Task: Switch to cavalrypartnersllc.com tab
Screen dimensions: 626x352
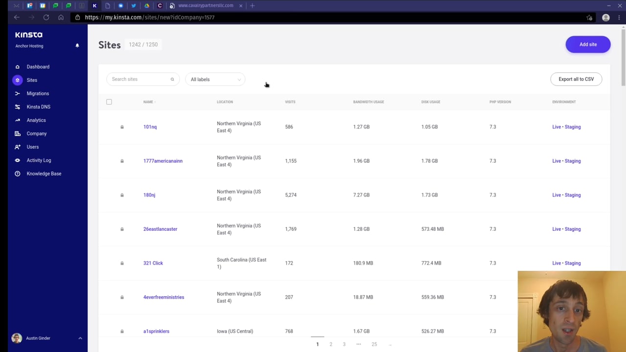Action: [205, 5]
